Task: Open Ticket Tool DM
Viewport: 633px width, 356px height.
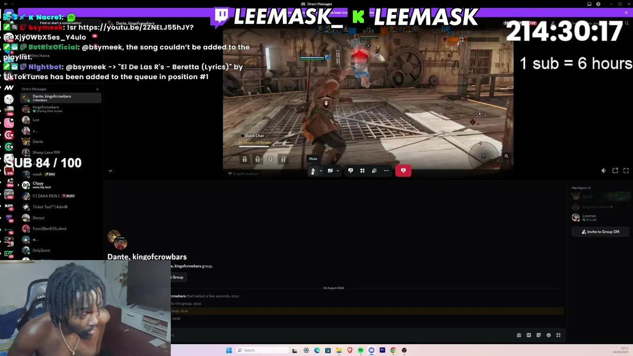Action: click(61, 207)
